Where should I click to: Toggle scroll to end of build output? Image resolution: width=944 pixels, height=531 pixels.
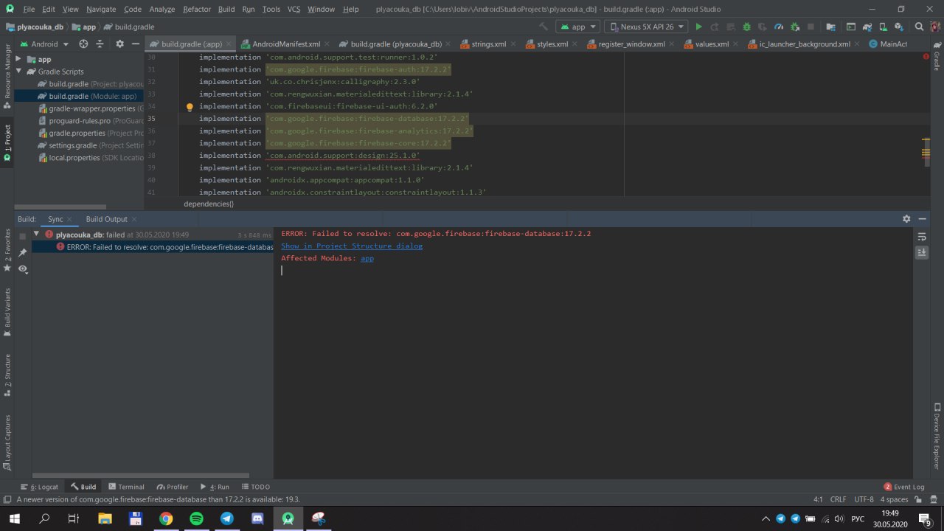pyautogui.click(x=922, y=252)
